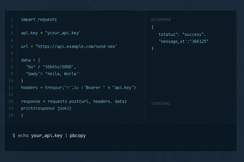
Task: Click line number 11 in gutter
Action: point(11,88)
